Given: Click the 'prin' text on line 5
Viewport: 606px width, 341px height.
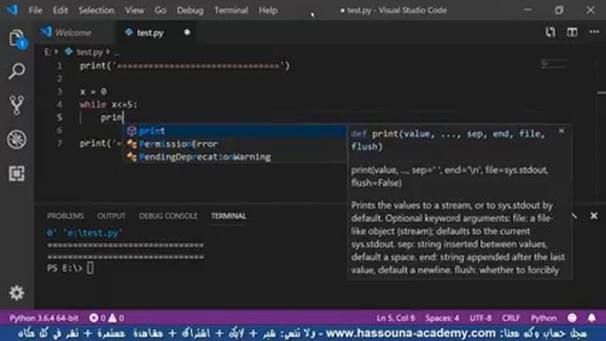Looking at the screenshot, I should click(x=112, y=117).
